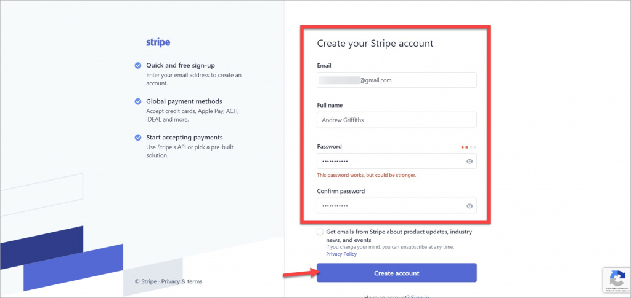Click the Create your Stripe account heading
631x298 pixels.
tap(375, 43)
